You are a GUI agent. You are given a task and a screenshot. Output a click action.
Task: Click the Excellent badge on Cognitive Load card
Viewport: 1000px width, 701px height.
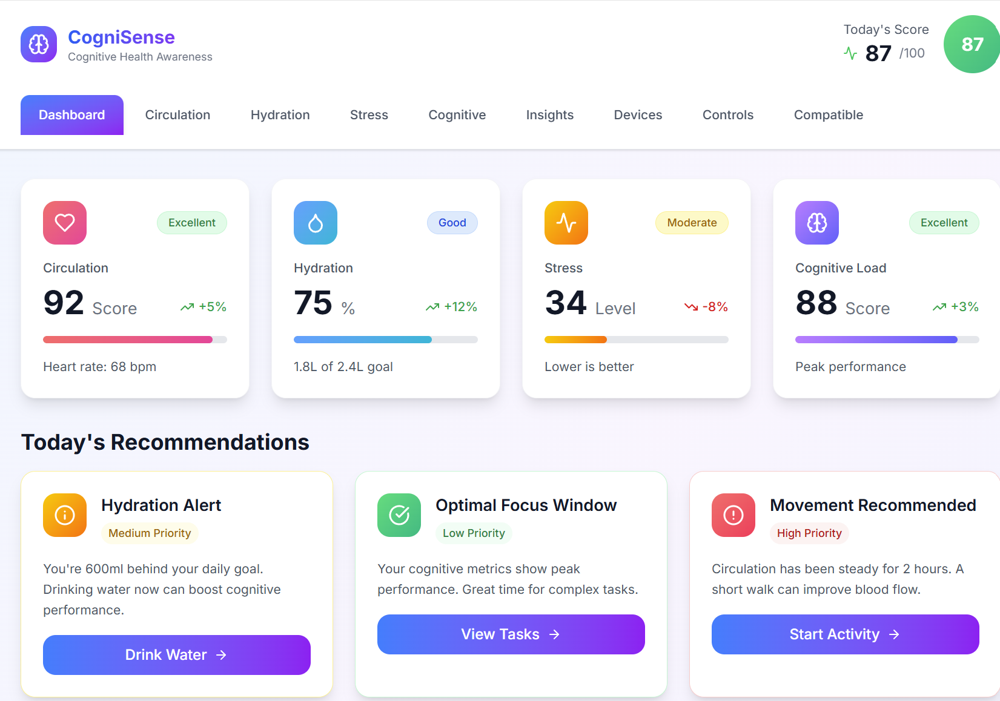944,223
